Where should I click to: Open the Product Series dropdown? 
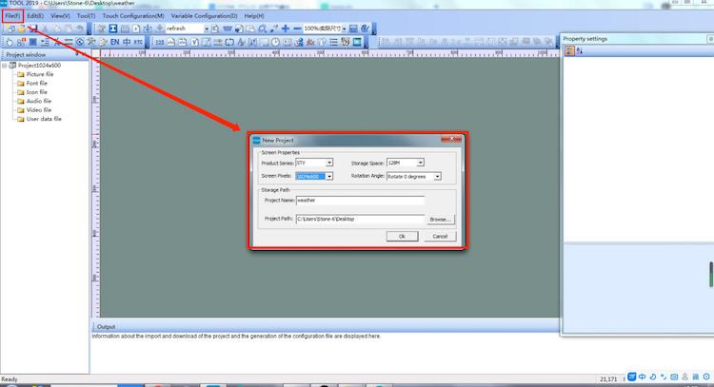(329, 163)
